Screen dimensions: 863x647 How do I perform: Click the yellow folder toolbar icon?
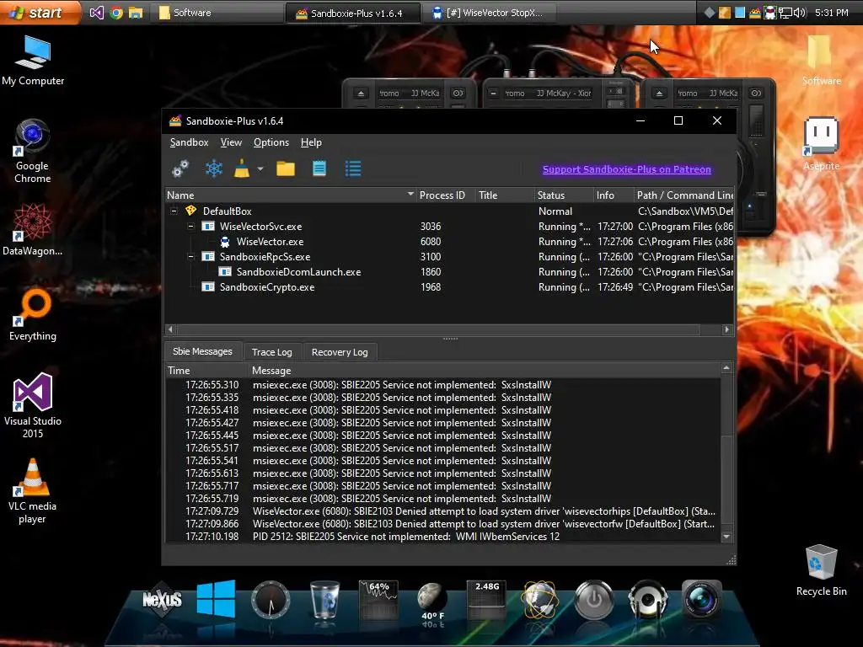286,168
